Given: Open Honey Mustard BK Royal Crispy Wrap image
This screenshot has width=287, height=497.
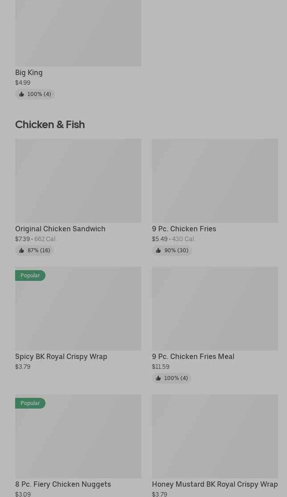Looking at the screenshot, I should point(215,436).
